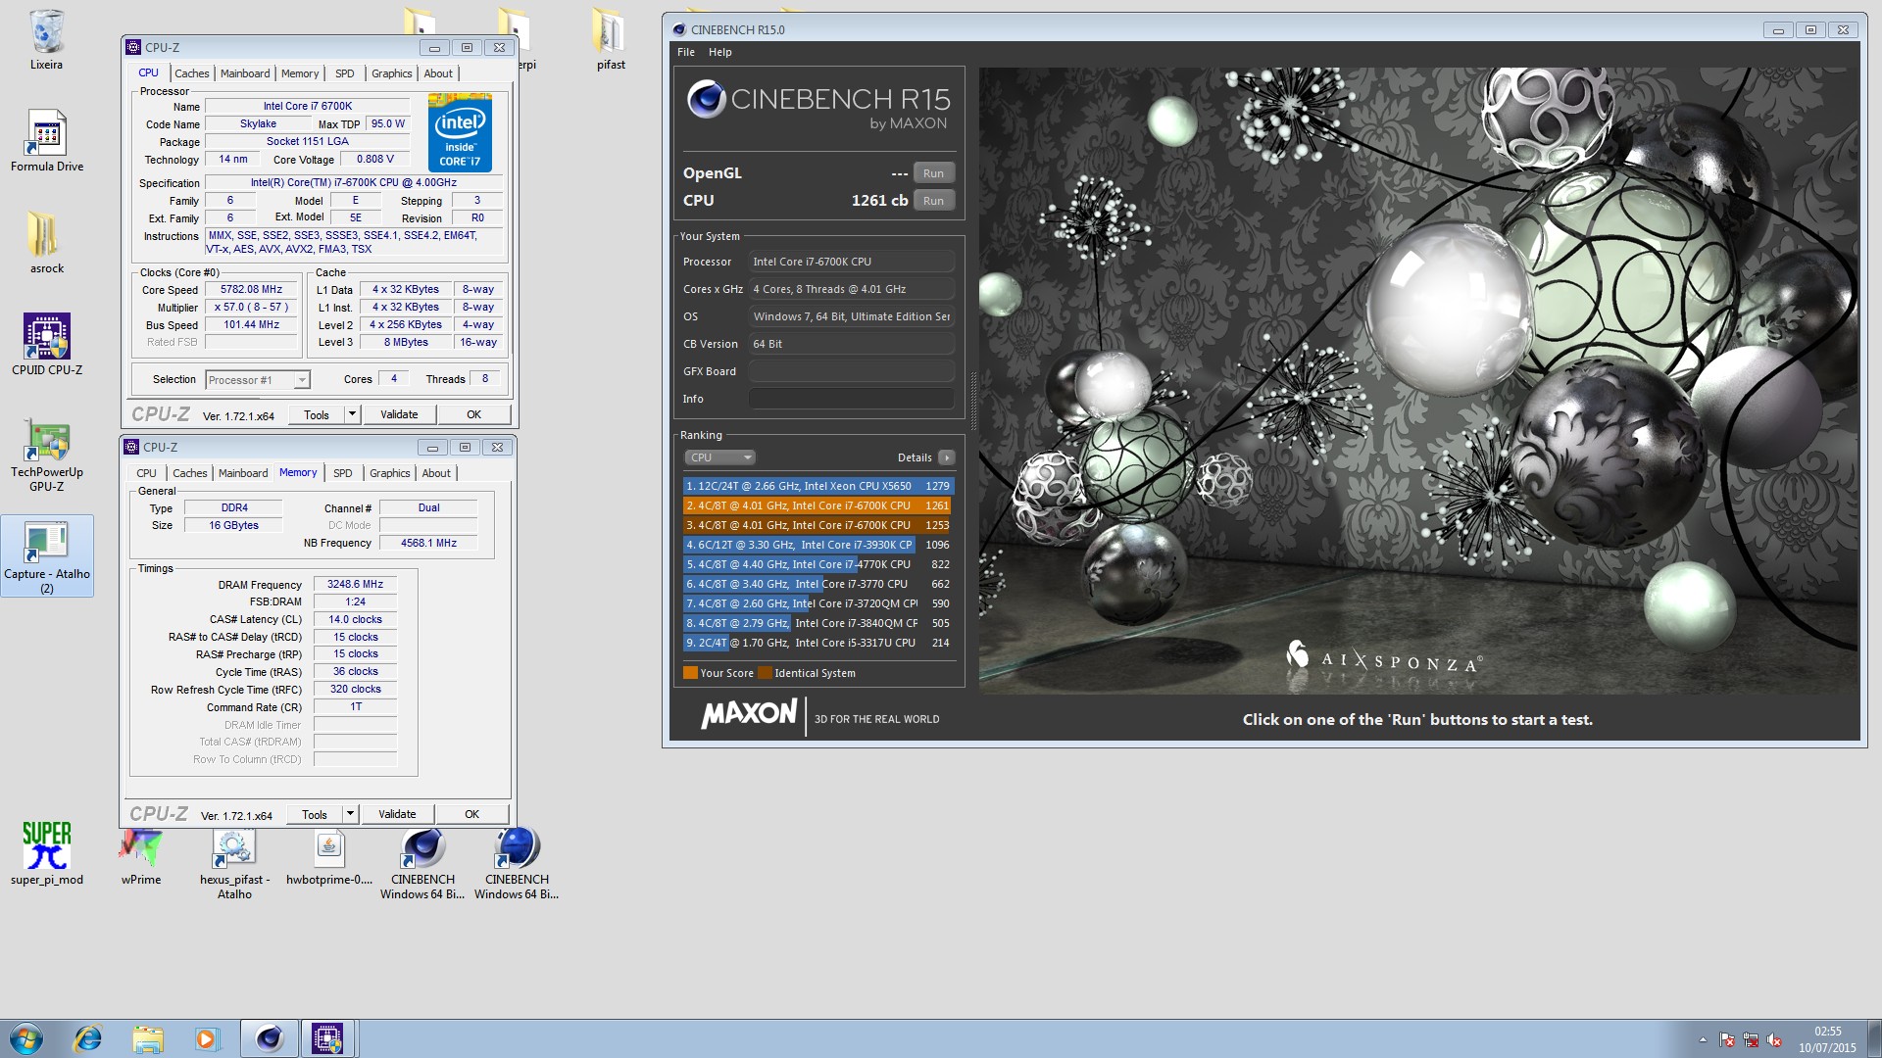
Task: Open the super_pi_mod desktop icon
Action: point(46,853)
